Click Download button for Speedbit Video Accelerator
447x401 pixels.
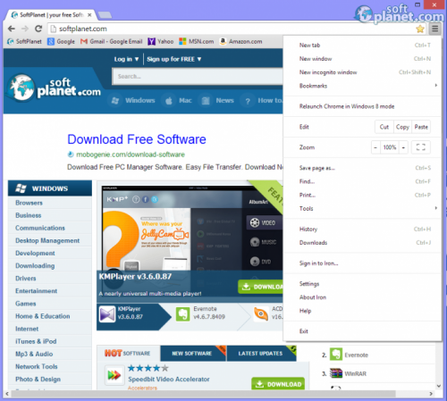tap(278, 384)
